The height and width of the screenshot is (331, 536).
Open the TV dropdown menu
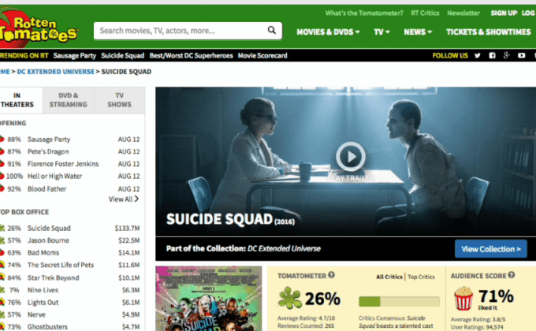382,32
